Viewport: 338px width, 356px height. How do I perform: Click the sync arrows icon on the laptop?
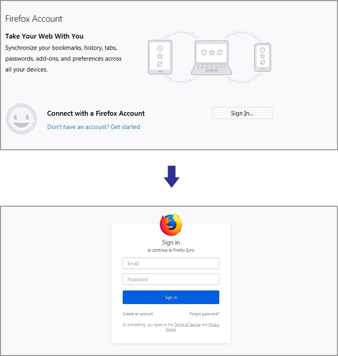click(220, 53)
